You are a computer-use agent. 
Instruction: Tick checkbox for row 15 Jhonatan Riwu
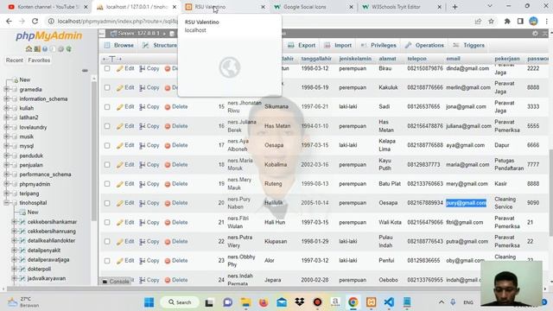107,107
